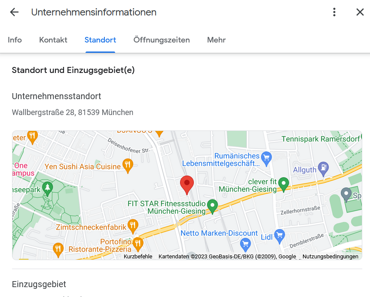Click the Lidl shopping cart pin
Viewport: 370px width, 297px height.
click(x=280, y=236)
